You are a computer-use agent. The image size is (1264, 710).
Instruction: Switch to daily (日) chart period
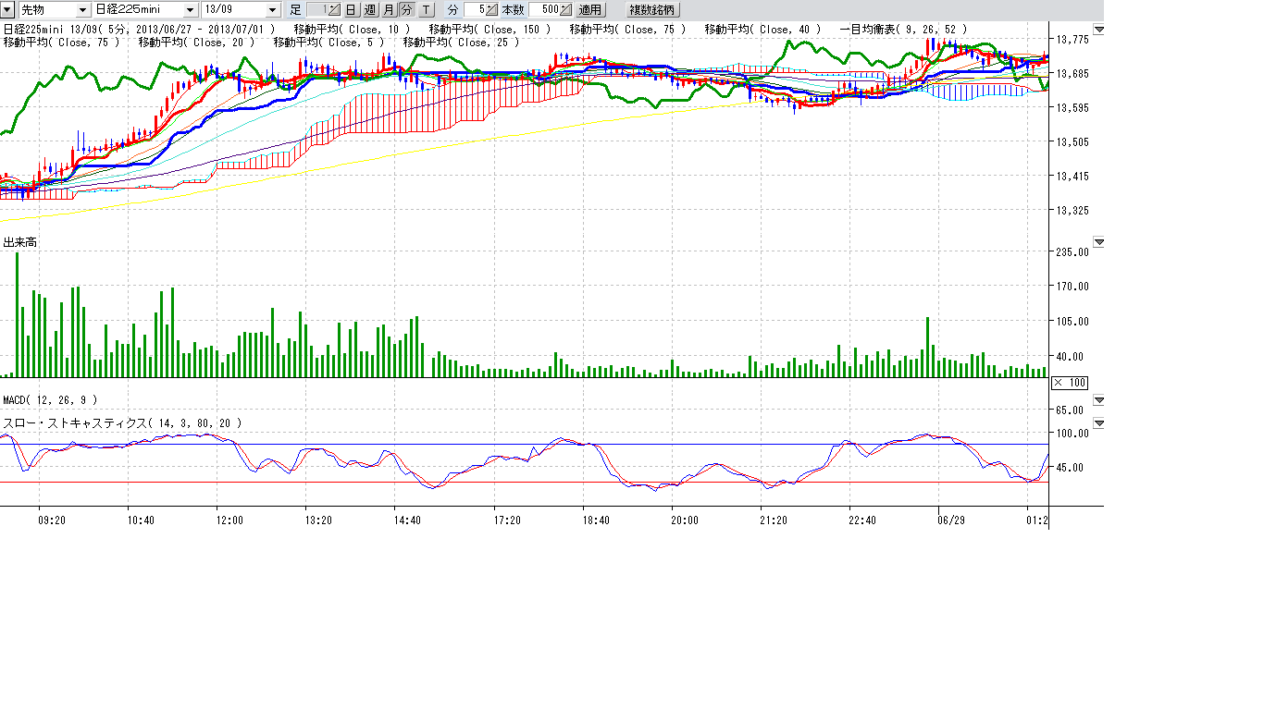(x=352, y=9)
